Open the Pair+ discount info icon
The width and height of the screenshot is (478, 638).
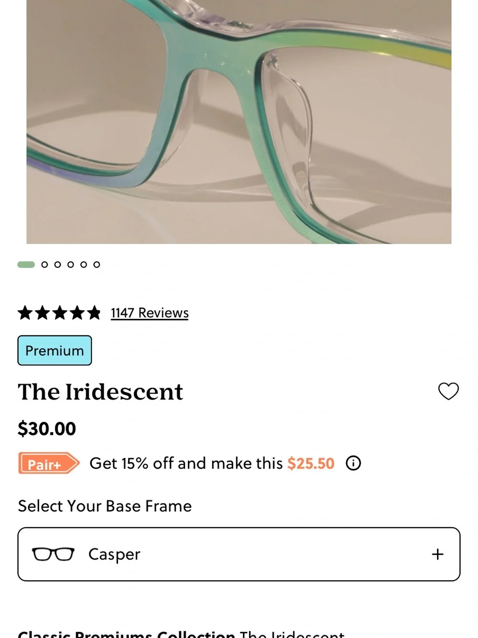coord(353,463)
